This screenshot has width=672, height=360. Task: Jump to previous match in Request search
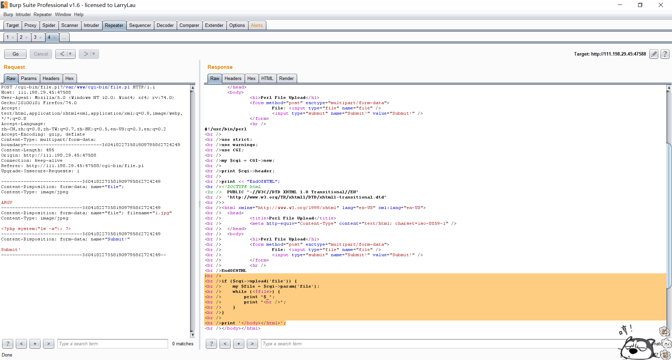pos(21,344)
